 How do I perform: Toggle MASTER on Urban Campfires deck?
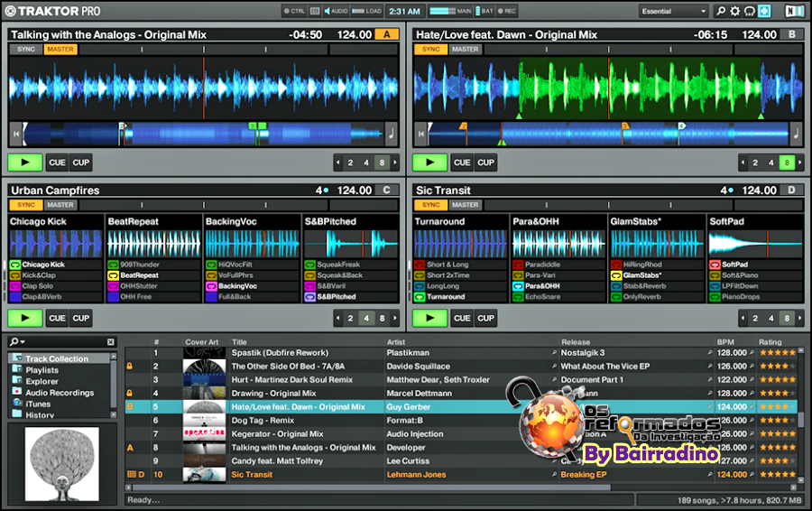click(60, 205)
